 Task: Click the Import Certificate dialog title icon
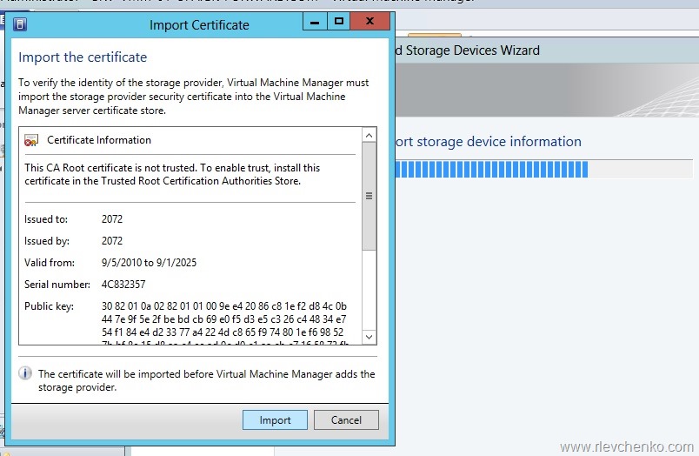pos(21,24)
